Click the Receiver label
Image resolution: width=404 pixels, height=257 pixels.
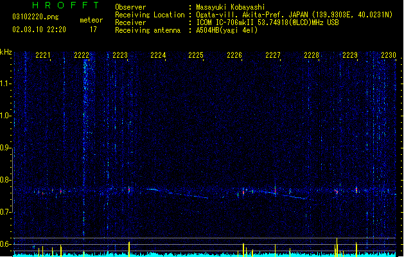click(130, 22)
